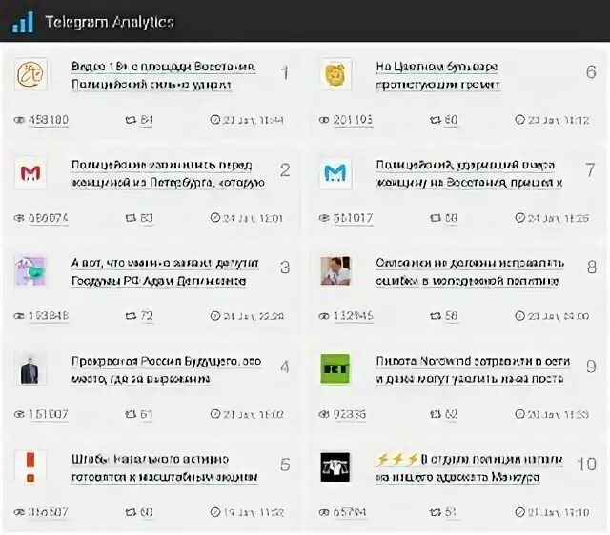This screenshot has width=610, height=535.
Task: Open post 9 headline about пилота Nordwind
Action: coord(473,369)
